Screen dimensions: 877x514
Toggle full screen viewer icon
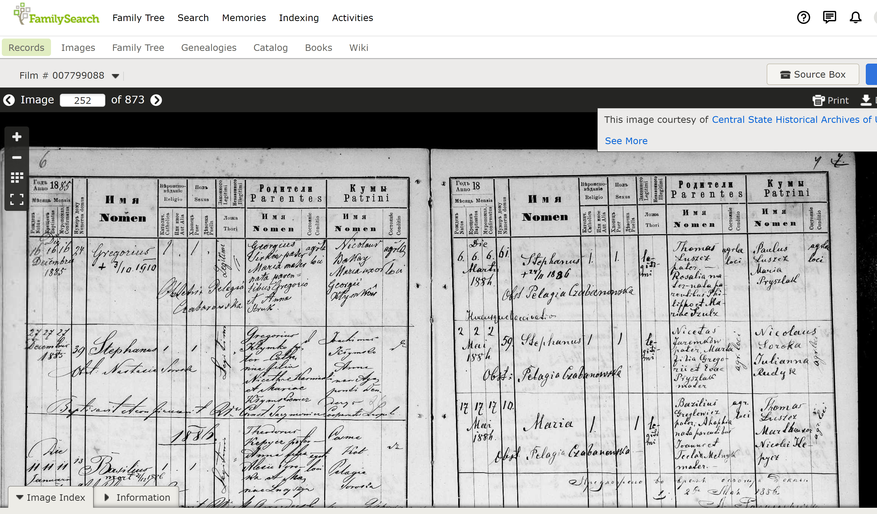click(x=17, y=199)
